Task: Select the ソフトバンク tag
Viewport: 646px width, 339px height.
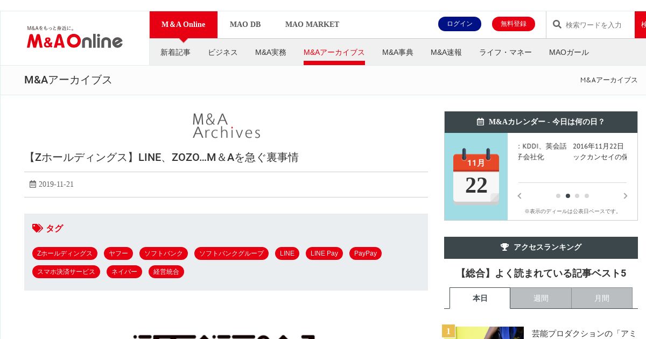Action: [164, 253]
